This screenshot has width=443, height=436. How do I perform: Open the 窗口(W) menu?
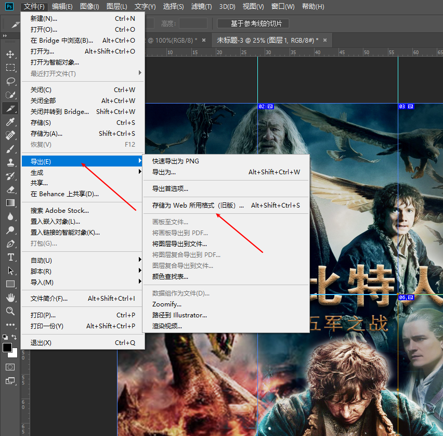tap(283, 6)
